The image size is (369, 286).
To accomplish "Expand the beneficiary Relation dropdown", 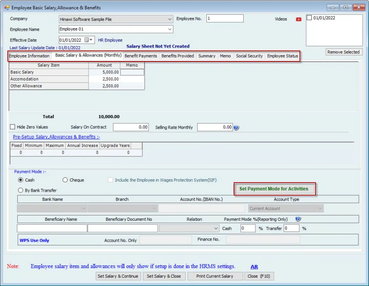I will coord(216,228).
